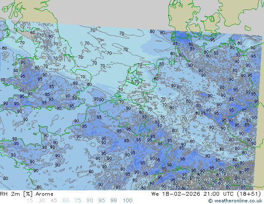Click the legend value 15
264x204 pixels.
[x=30, y=201]
